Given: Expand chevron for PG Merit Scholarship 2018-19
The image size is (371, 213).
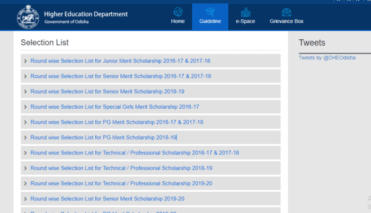Looking at the screenshot, I should point(25,138).
